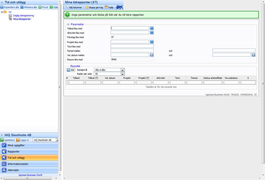Click the Ver.datum column header
The width and height of the screenshot is (265, 180).
tap(110, 78)
